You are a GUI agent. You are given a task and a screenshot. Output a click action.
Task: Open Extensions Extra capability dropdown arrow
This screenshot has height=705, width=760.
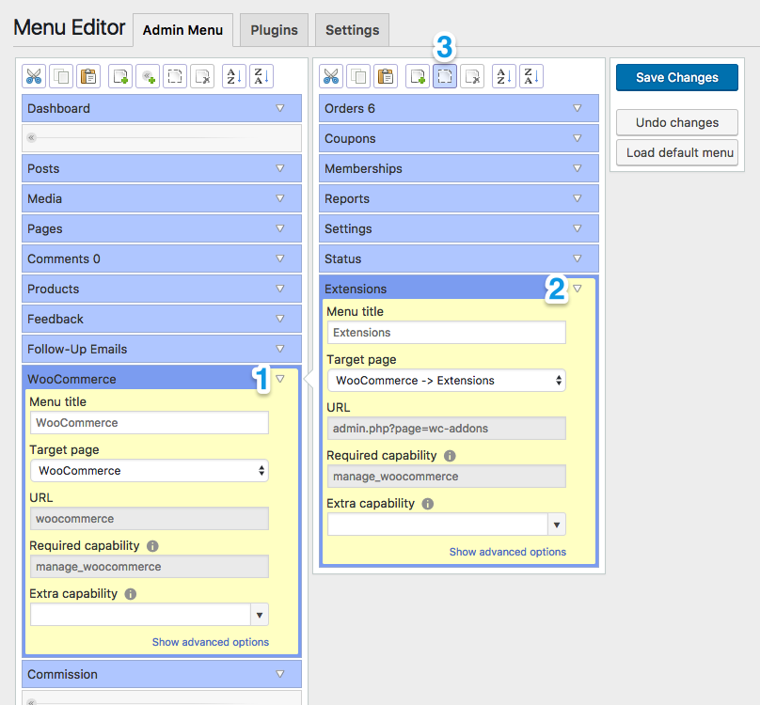557,525
